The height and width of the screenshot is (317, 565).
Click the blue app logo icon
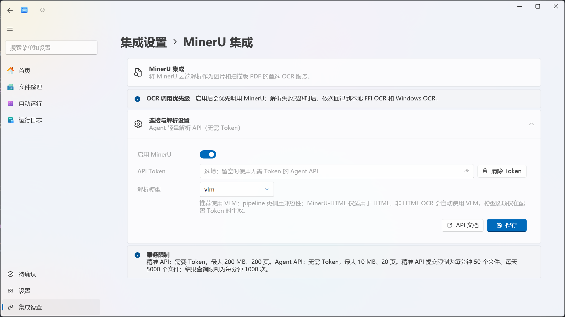(x=24, y=10)
